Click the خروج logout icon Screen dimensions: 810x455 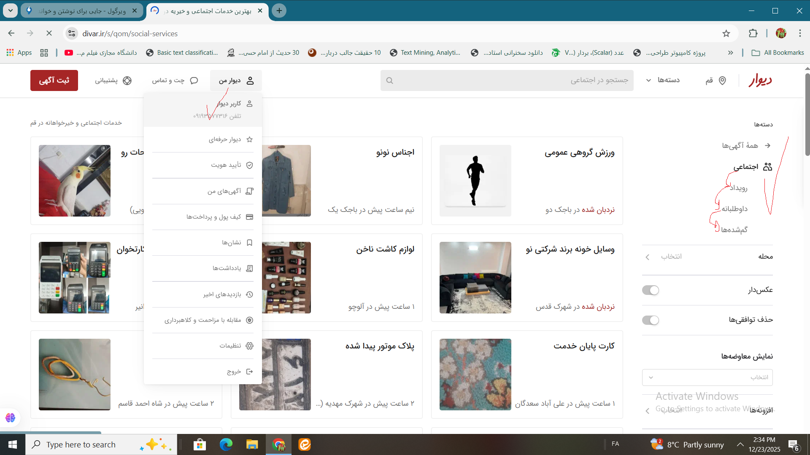point(249,372)
